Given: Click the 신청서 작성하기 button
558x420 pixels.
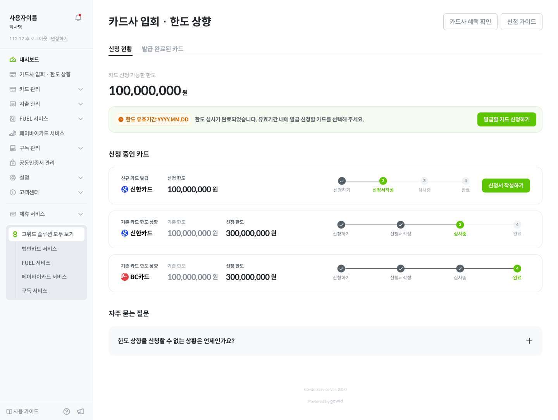Looking at the screenshot, I should [506, 185].
